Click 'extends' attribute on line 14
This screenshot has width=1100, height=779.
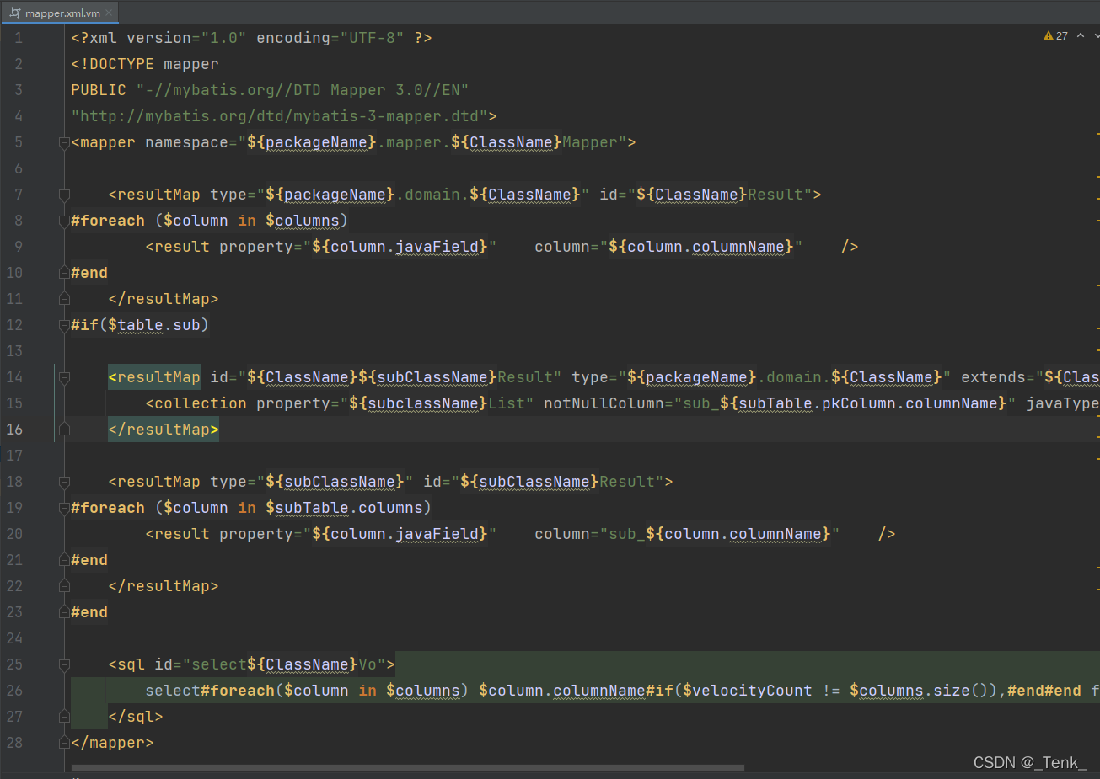(x=993, y=377)
